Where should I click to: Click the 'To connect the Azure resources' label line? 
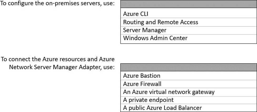[58, 59]
